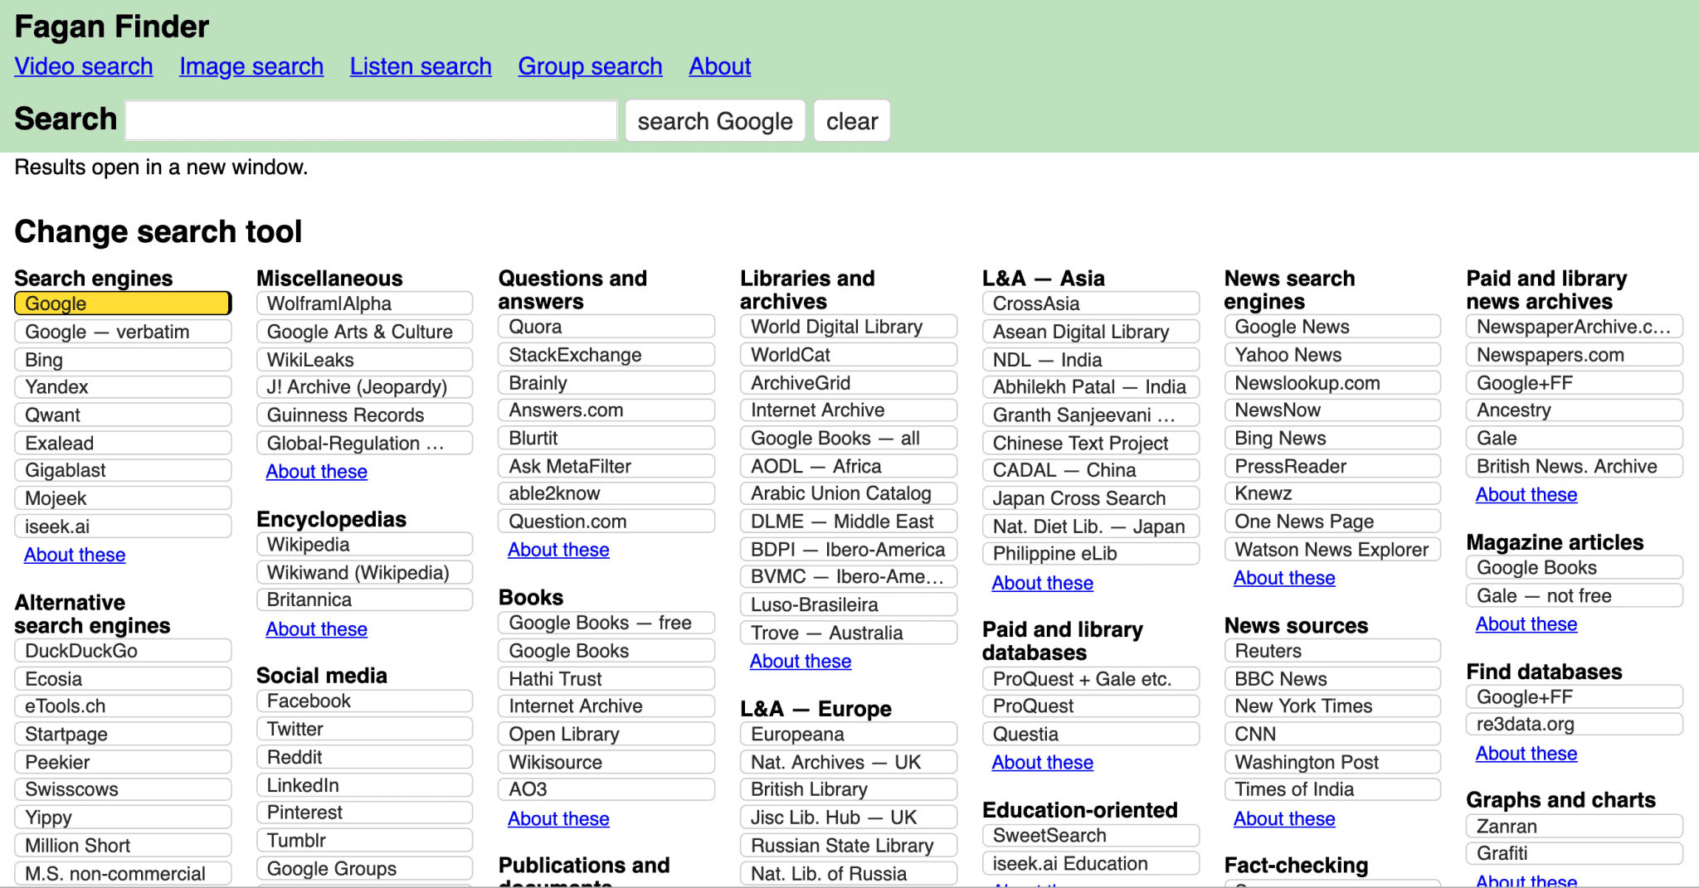Select the 'Google — verbatim' search tool
Viewport: 1699px width, 888px height.
click(123, 332)
